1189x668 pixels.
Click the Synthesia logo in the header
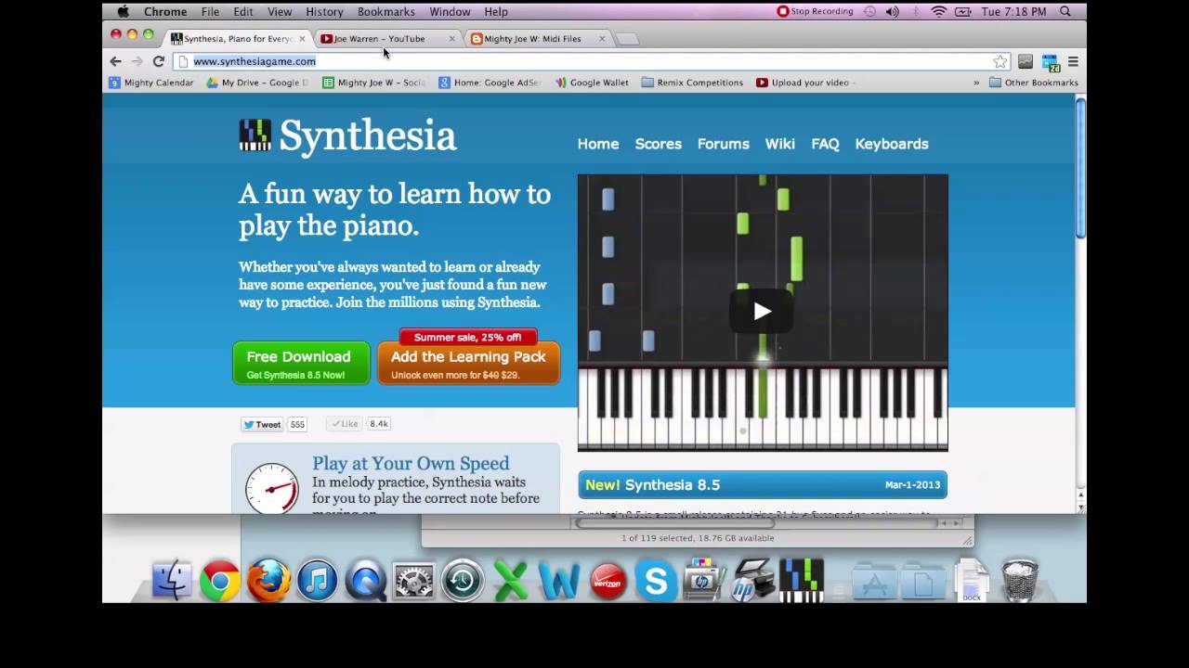pyautogui.click(x=347, y=135)
